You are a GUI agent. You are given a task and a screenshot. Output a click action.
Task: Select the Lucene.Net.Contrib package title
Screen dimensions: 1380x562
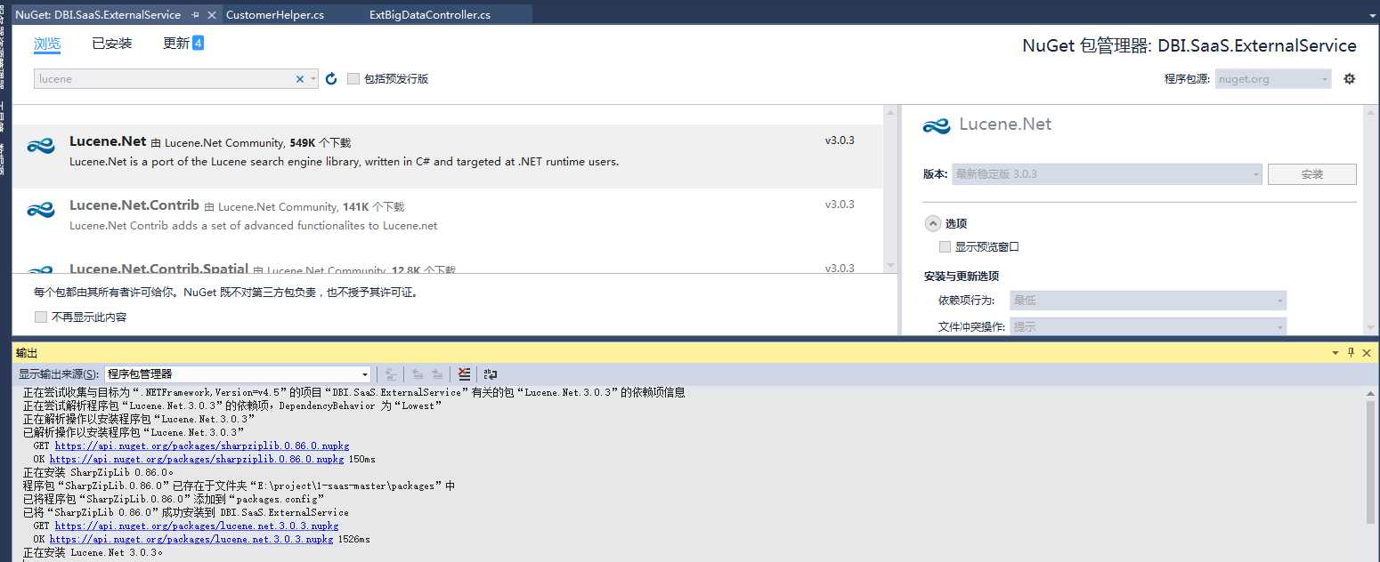click(134, 205)
